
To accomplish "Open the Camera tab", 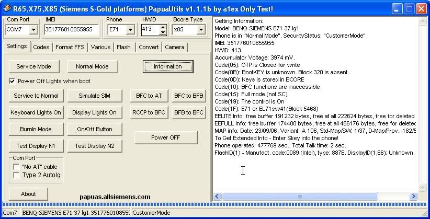I will [175, 47].
